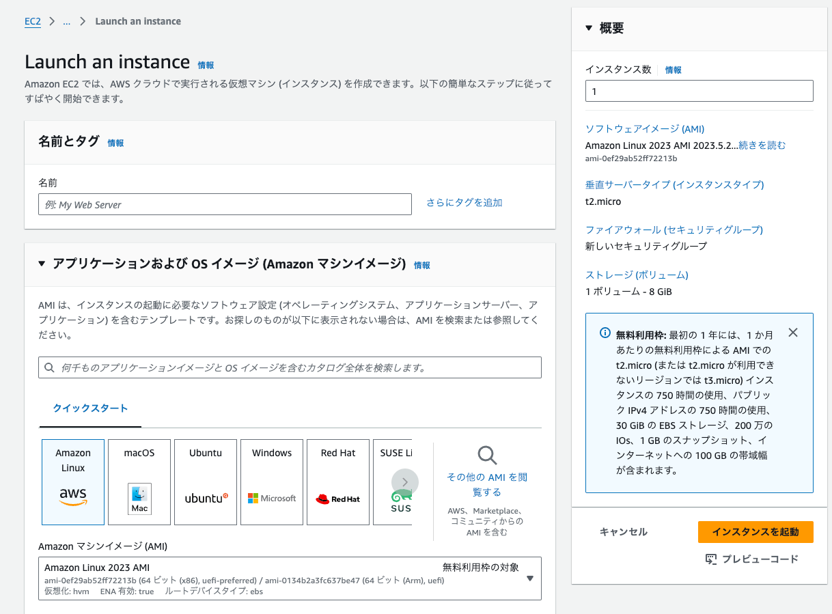832x614 pixels.
Task: Open ストレージ (ボリューム) link
Action: (x=637, y=275)
